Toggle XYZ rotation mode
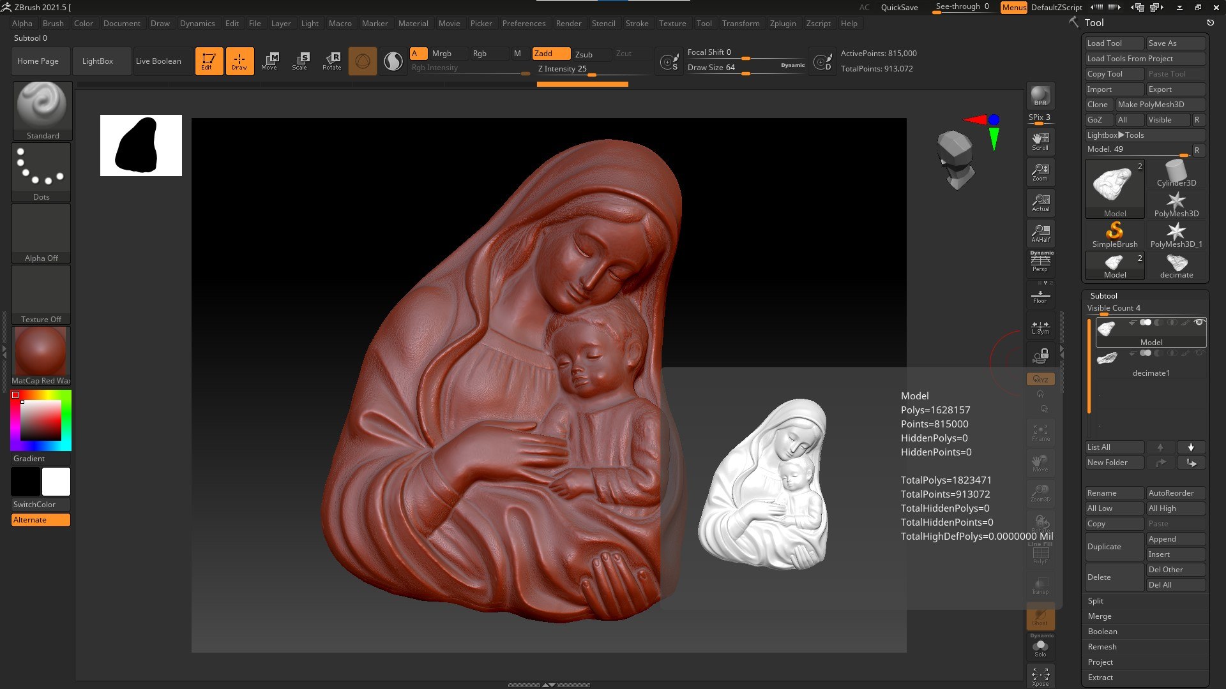The image size is (1226, 689). (1040, 379)
